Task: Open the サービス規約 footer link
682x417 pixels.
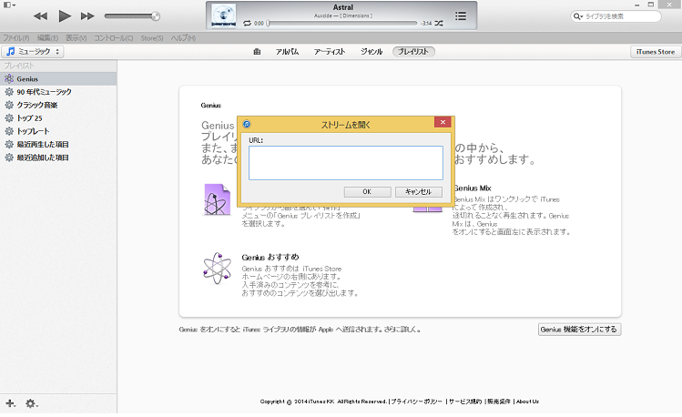Action: point(465,402)
